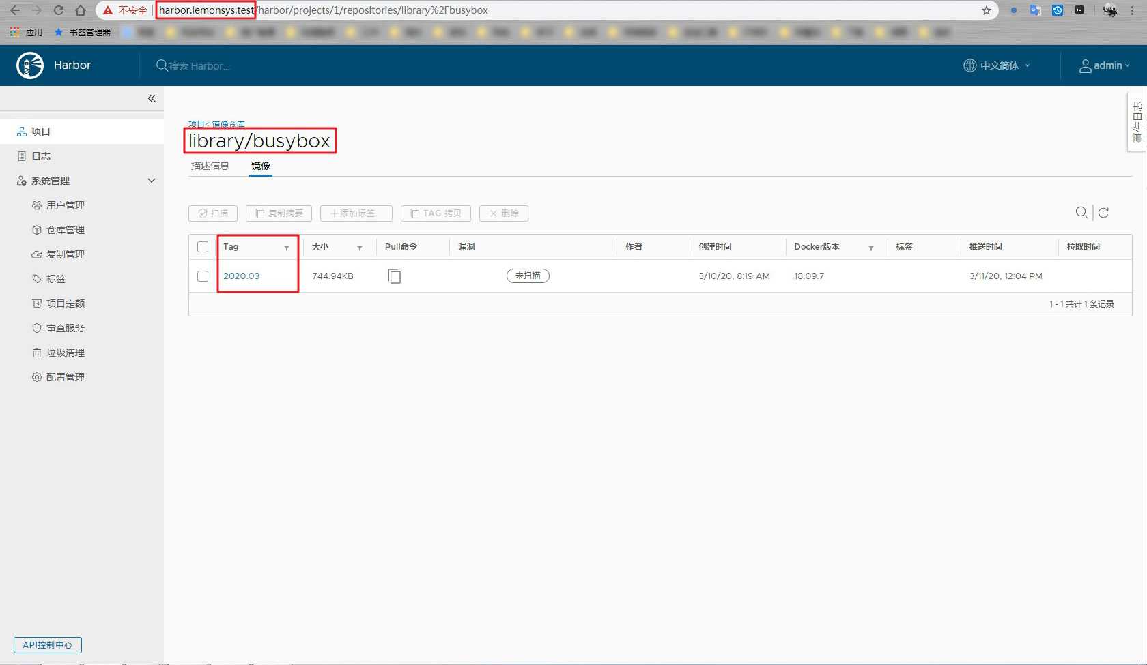Click the 复制摘要 button
The width and height of the screenshot is (1147, 665).
pyautogui.click(x=279, y=213)
